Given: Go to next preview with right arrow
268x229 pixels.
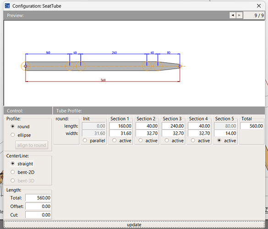Looking at the screenshot, I should pos(239,16).
